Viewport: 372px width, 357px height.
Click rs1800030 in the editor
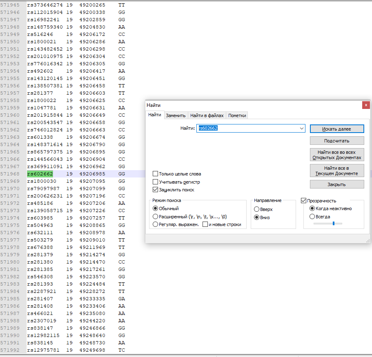pyautogui.click(x=42, y=181)
